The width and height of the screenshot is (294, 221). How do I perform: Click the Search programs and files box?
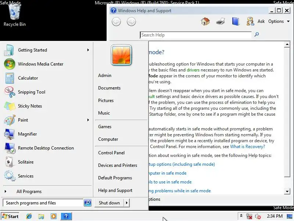tap(43, 203)
